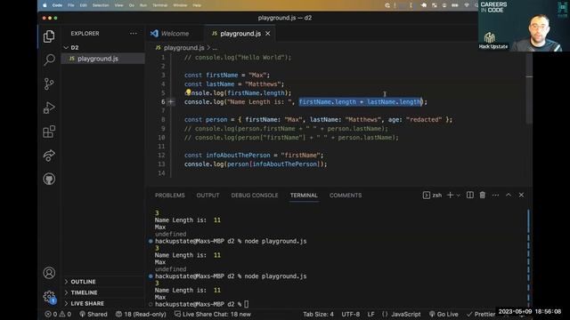Select the zsh terminal shell indicator
The width and height of the screenshot is (570, 320).
tap(432, 196)
